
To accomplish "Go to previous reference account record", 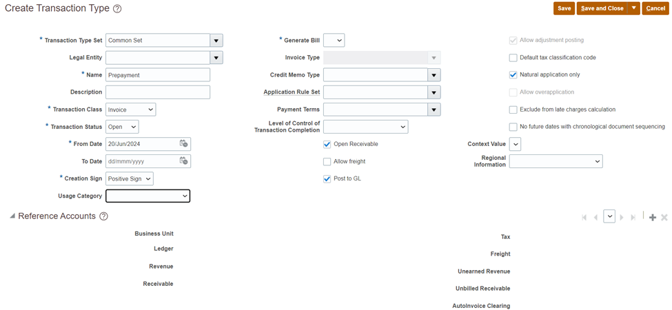I will 595,218.
